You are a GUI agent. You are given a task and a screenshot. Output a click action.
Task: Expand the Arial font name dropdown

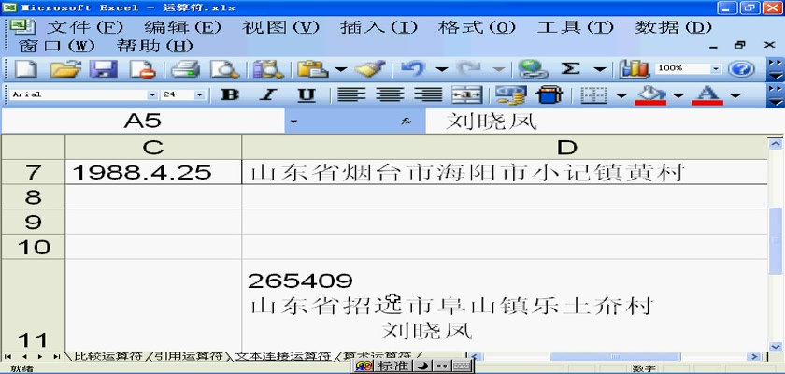click(152, 94)
